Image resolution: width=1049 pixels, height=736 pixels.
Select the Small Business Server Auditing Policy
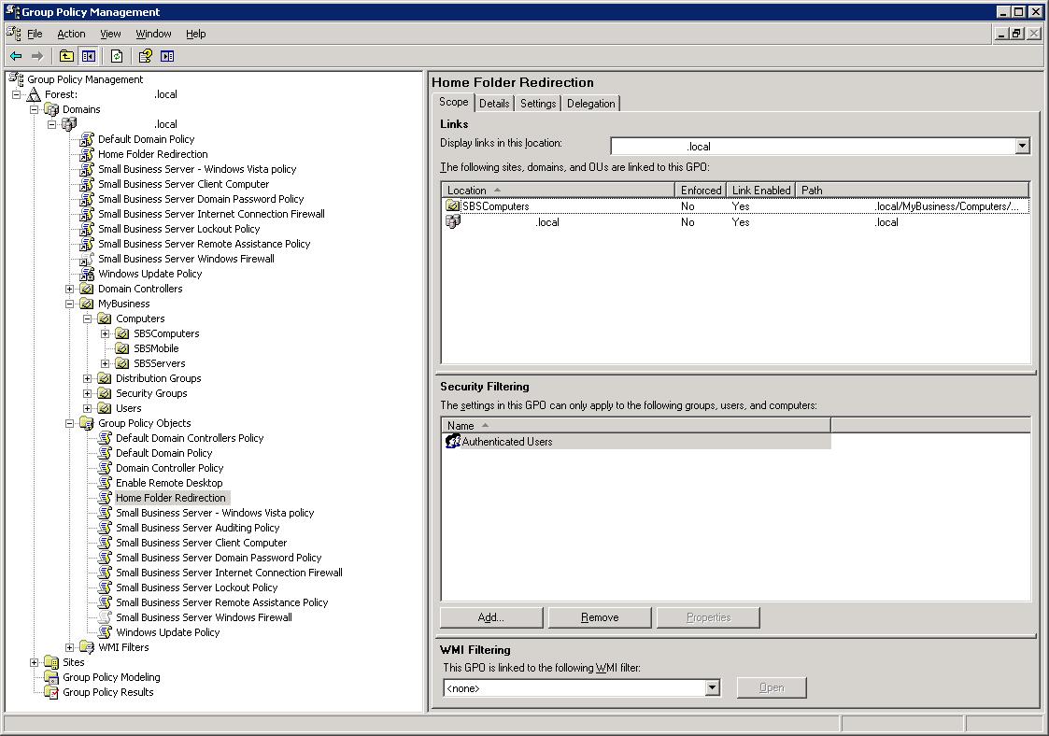tap(197, 527)
